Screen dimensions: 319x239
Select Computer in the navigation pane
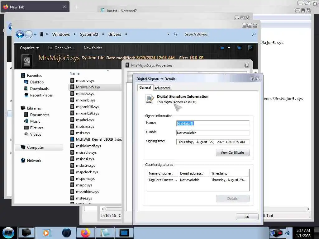(36, 147)
